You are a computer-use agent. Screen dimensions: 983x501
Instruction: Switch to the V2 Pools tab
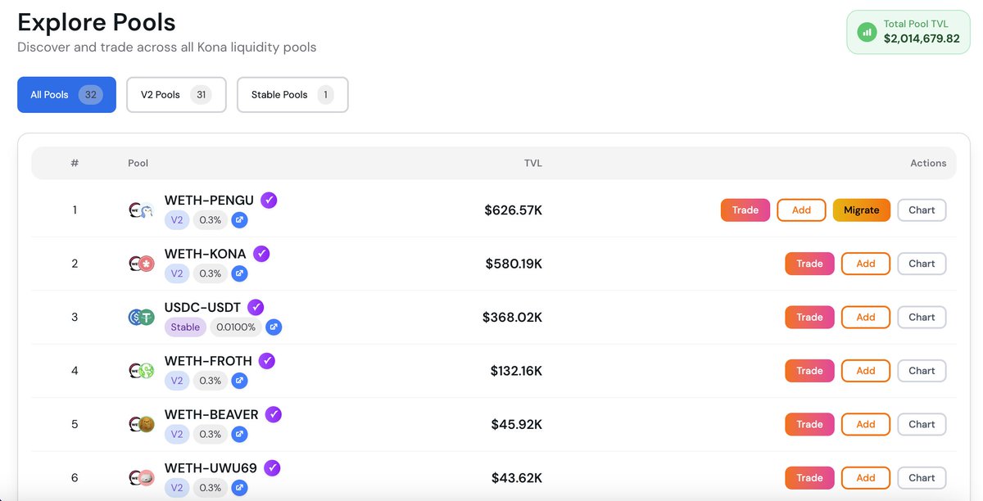(176, 95)
